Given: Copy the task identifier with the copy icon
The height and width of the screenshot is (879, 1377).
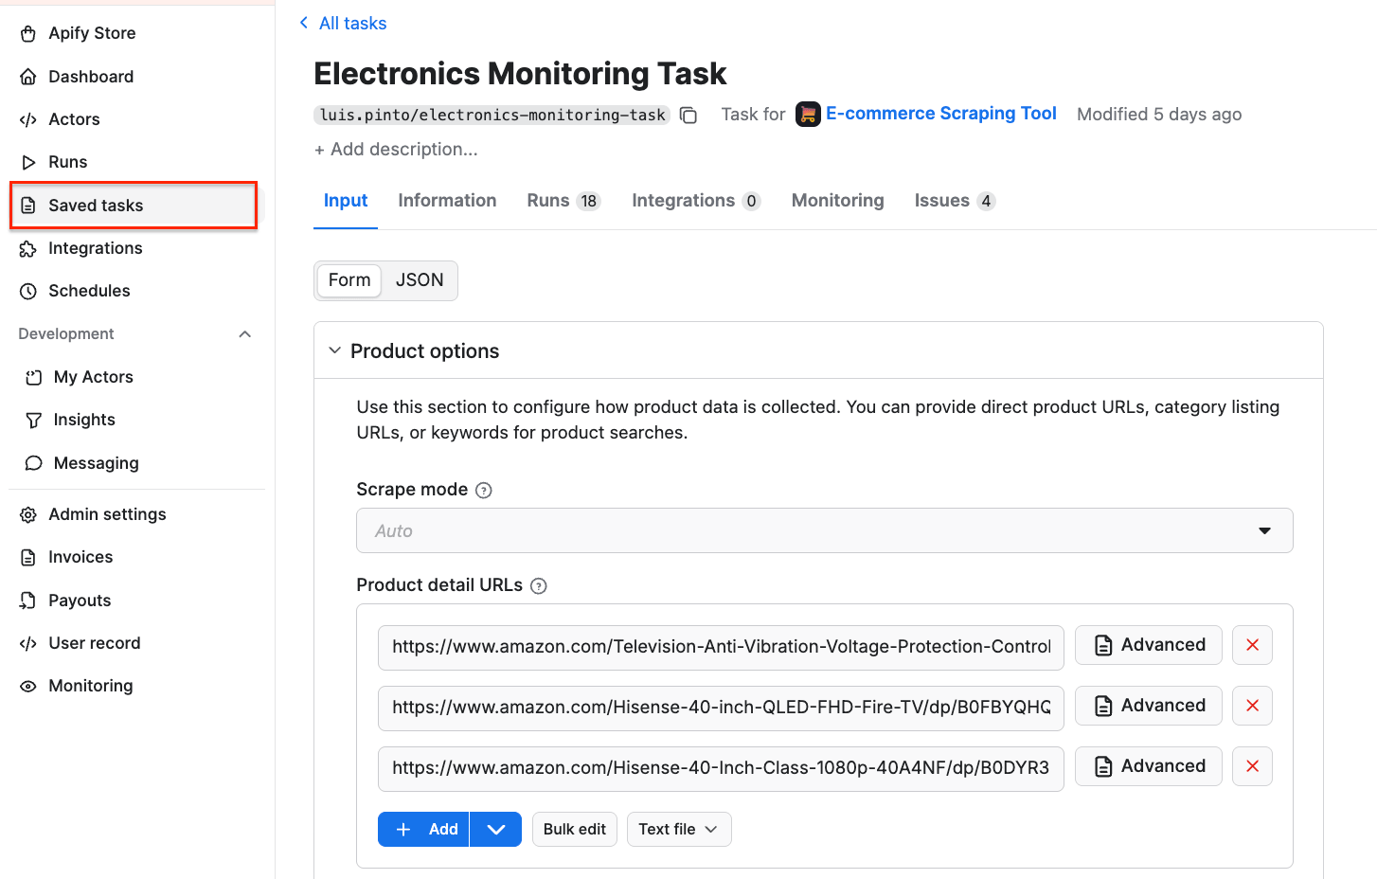Looking at the screenshot, I should pos(688,115).
